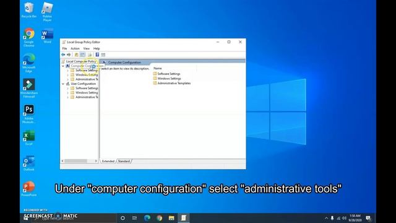Screen dimensions: 396x223
Task: Open the File menu
Action: tap(64, 48)
